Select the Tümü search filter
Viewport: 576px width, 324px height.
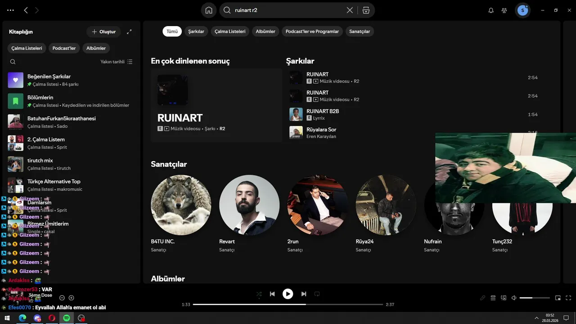[172, 31]
